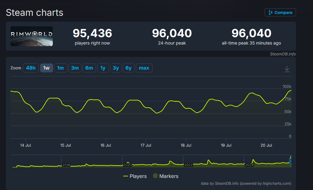Click the 18 Jul axis label
The height and width of the screenshot is (190, 313).
(x=186, y=145)
